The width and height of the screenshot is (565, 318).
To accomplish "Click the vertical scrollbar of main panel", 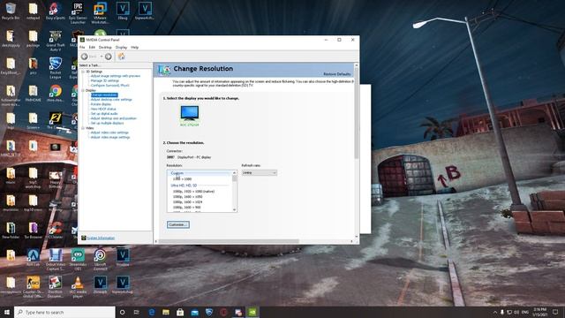I will 357,114.
